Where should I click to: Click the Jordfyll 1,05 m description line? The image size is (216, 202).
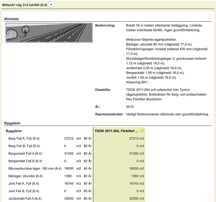point(151,78)
